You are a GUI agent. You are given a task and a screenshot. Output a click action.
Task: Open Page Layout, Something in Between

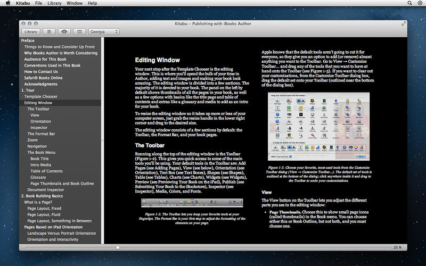(x=59, y=221)
